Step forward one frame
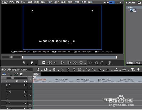Screen dimensions: 142x110 click(x=69, y=63)
